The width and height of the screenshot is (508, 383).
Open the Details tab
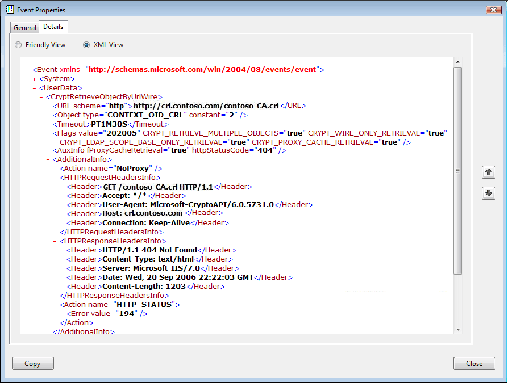53,27
